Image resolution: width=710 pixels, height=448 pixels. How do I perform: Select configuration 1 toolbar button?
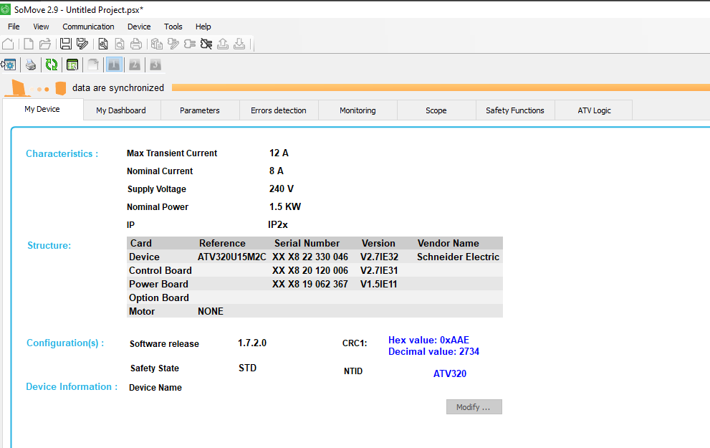[x=114, y=65]
